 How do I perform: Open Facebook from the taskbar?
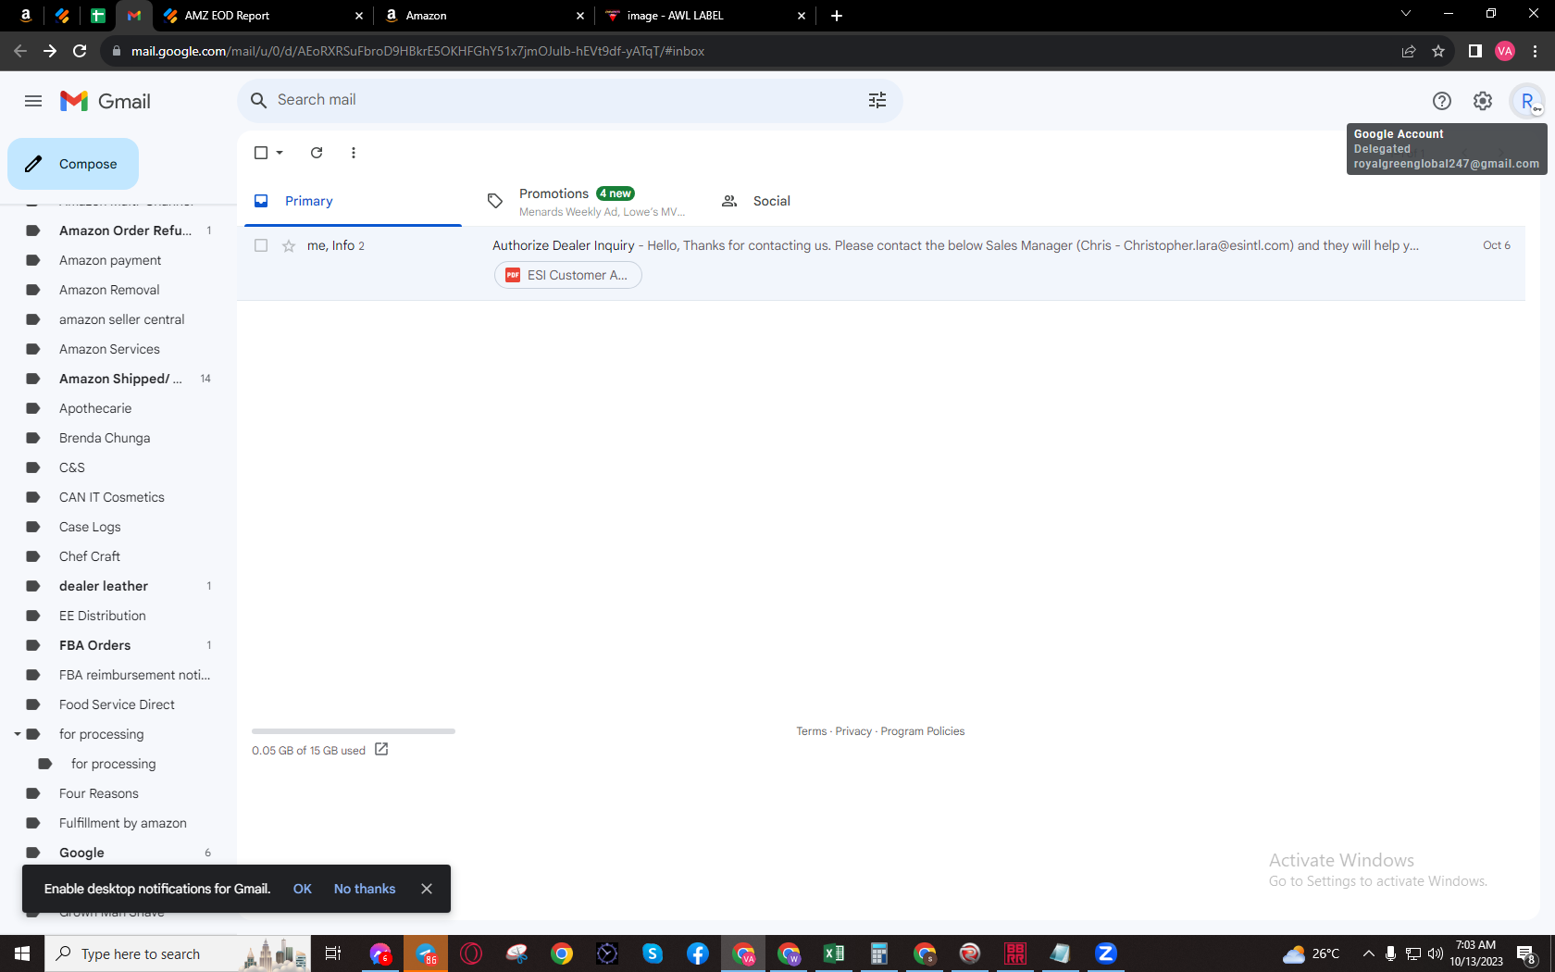[698, 953]
